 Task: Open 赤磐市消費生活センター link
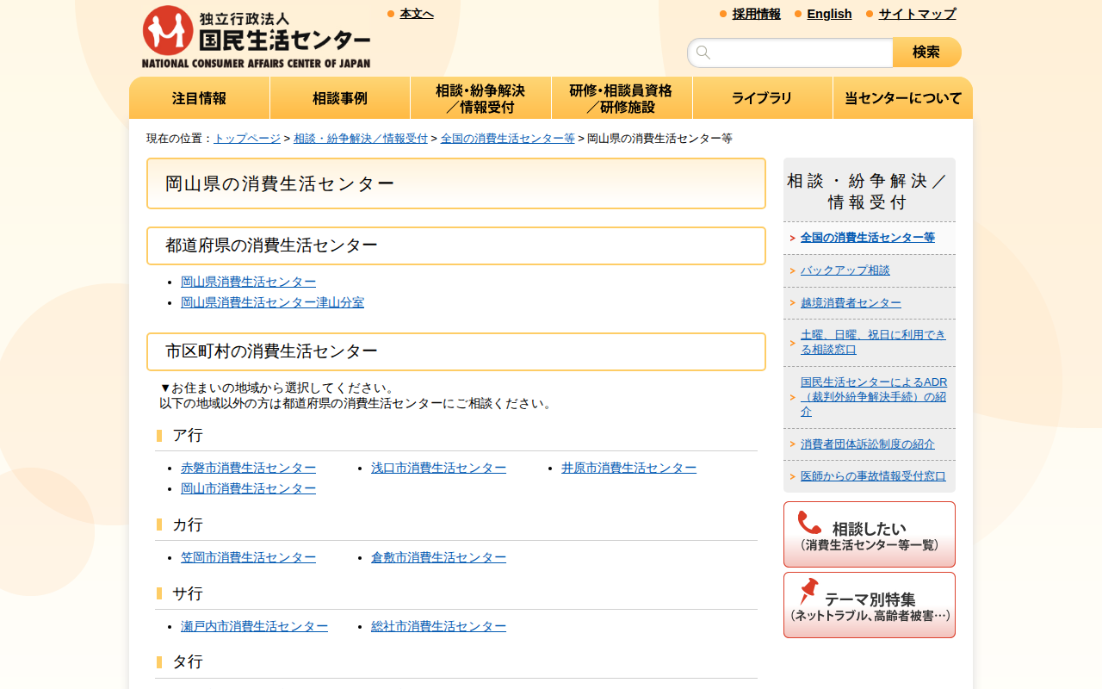248,468
